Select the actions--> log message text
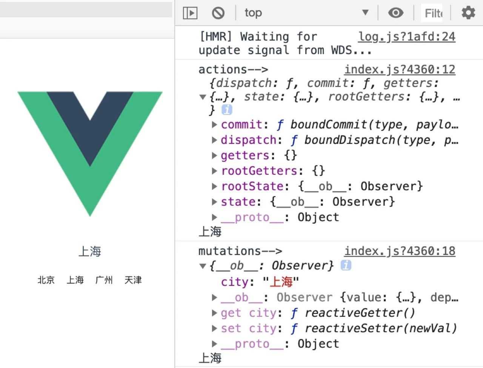The image size is (483, 368). click(233, 70)
